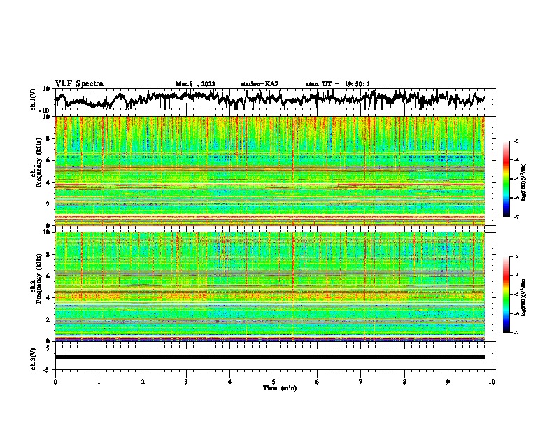Click the ch.1 color scale bar

tap(506, 179)
